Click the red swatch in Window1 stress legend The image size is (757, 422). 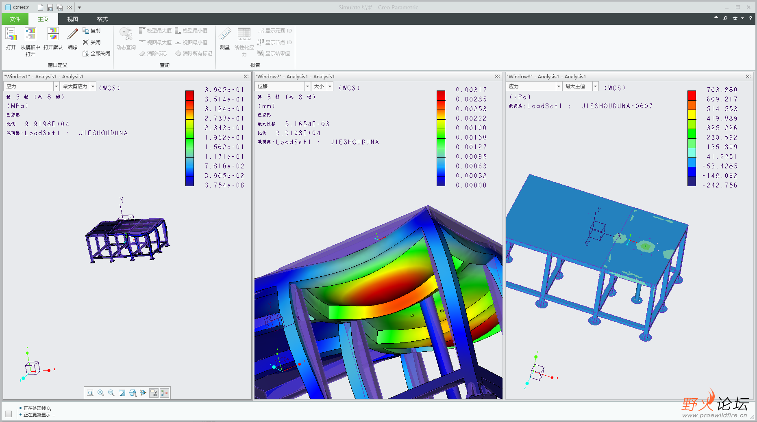189,95
